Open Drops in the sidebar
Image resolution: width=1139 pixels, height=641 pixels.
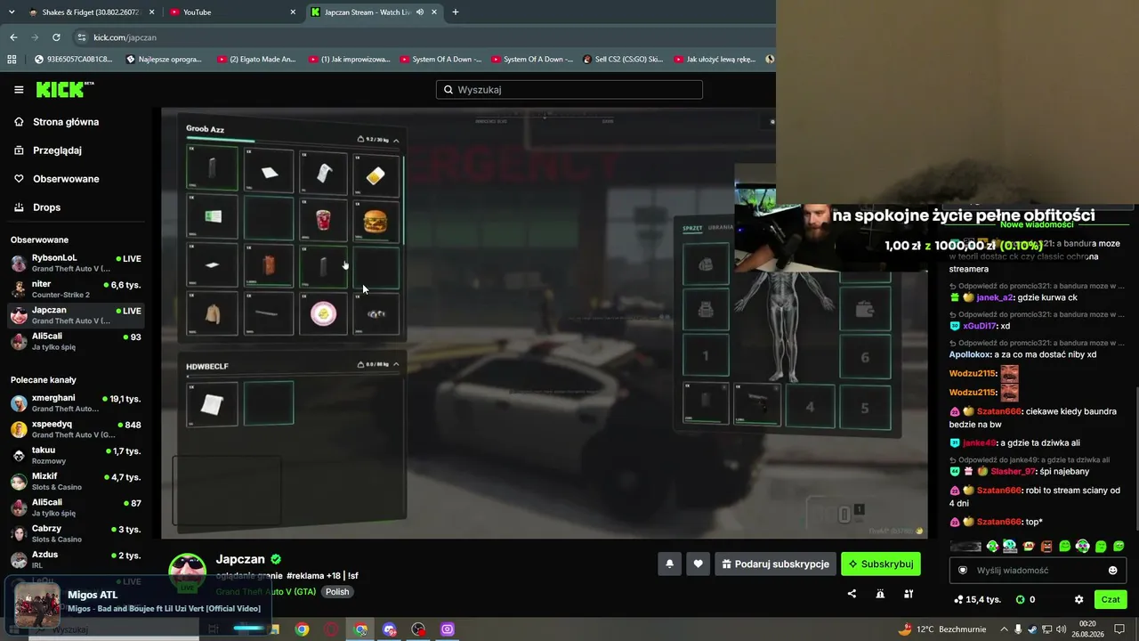pyautogui.click(x=46, y=207)
